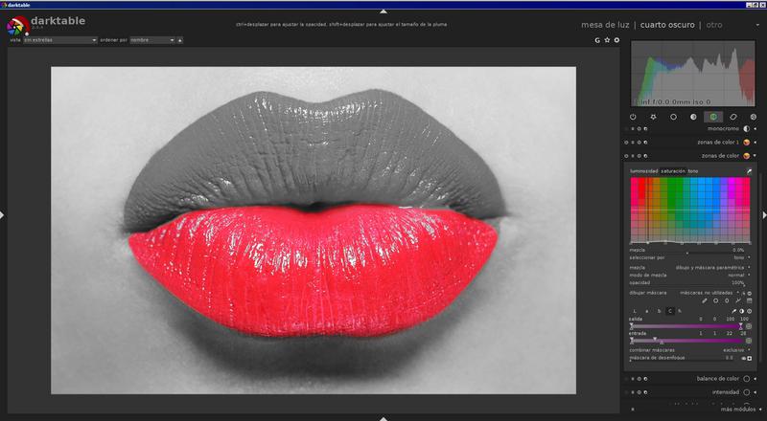Expand the monocromo module
Image resolution: width=767 pixels, height=421 pixels.
click(x=755, y=129)
